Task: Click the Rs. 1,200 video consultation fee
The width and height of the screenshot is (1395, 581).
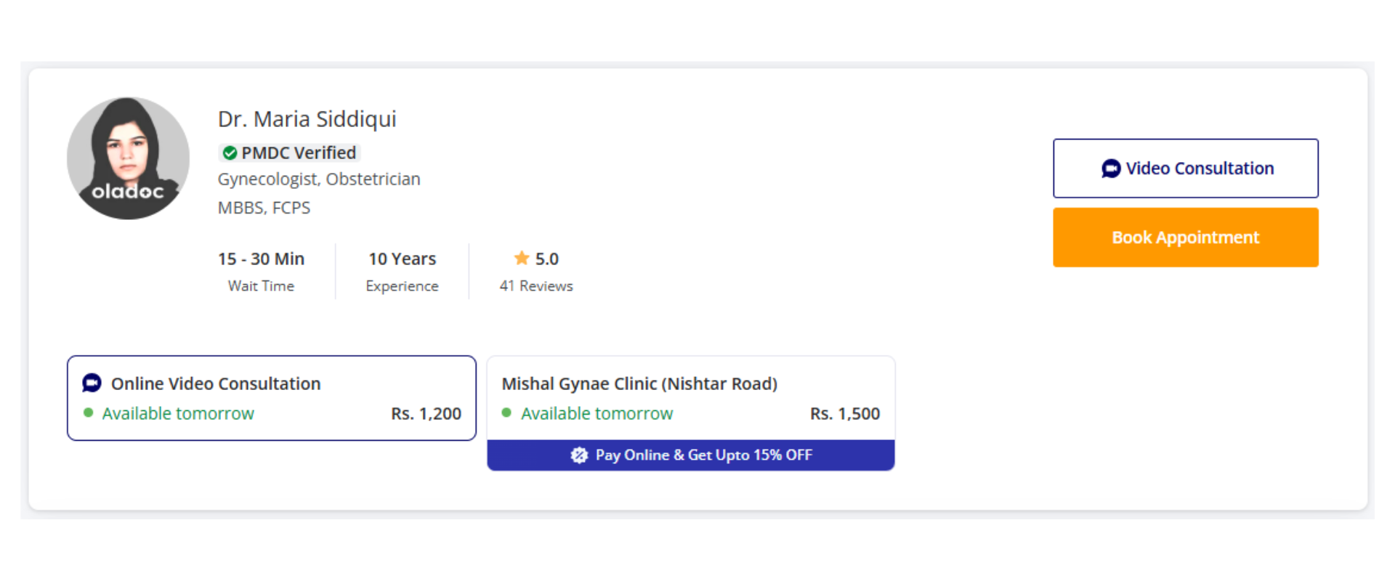Action: click(426, 414)
